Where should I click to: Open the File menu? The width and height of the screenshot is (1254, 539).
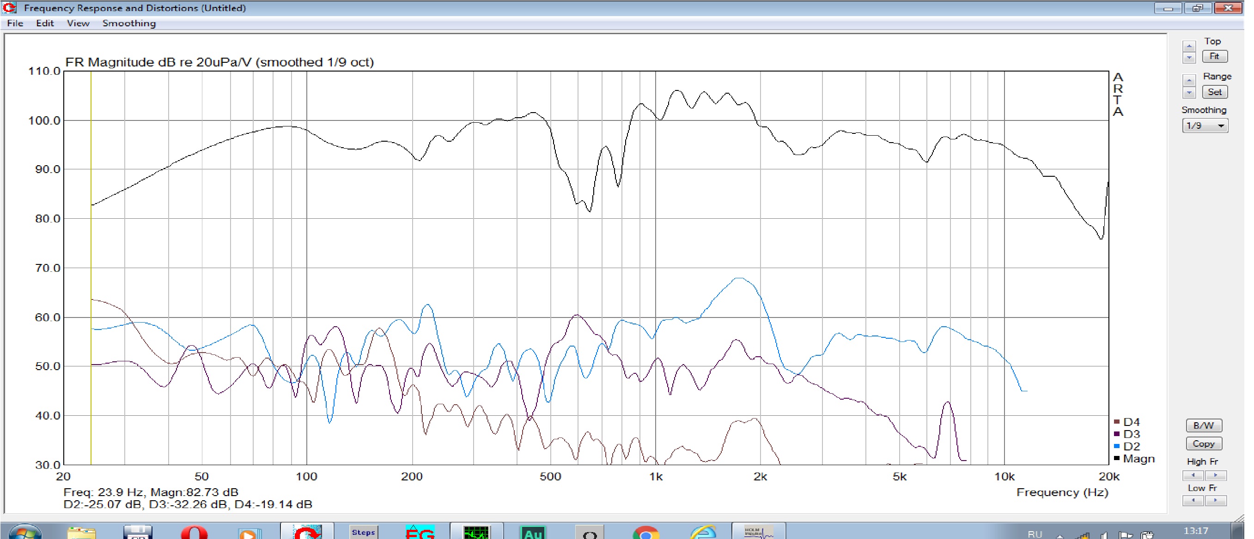pyautogui.click(x=15, y=24)
